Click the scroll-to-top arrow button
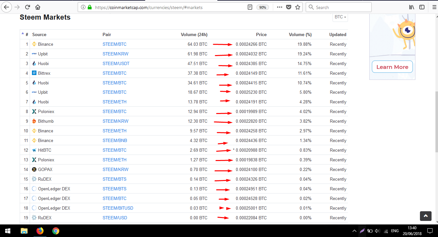The width and height of the screenshot is (438, 237). click(426, 216)
